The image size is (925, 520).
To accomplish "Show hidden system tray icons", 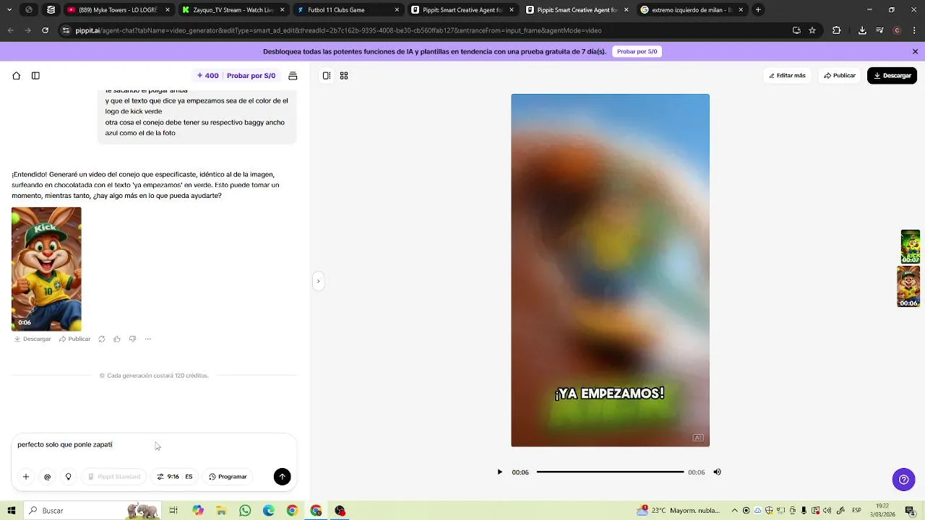I will (x=735, y=511).
